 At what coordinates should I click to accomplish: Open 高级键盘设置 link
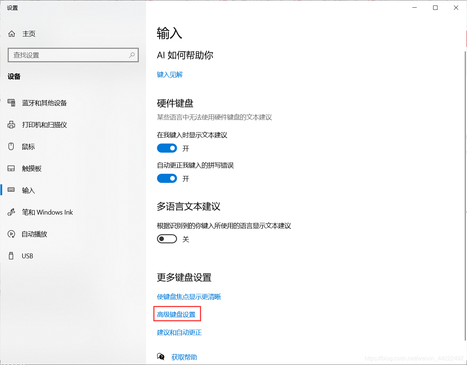click(x=176, y=314)
